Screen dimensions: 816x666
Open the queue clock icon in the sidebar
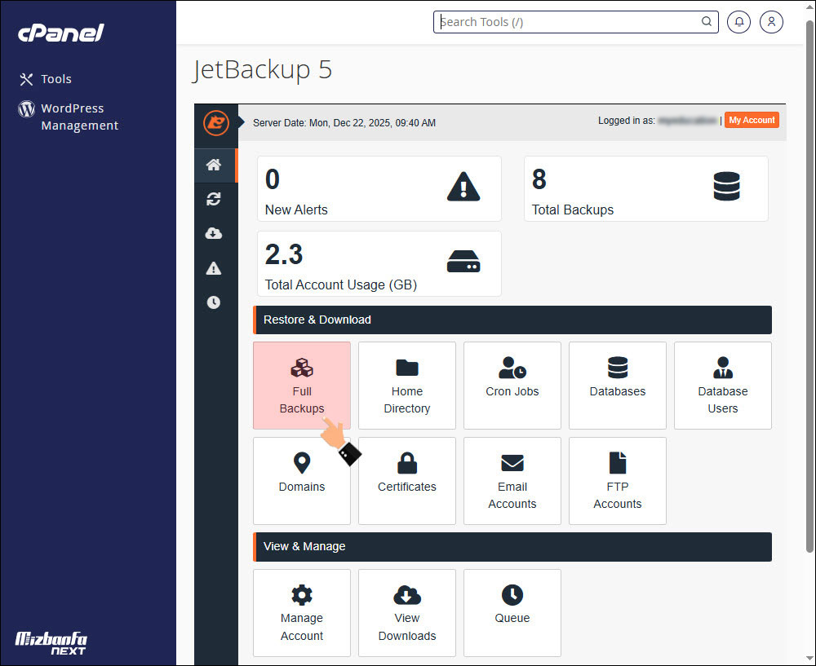pos(213,302)
